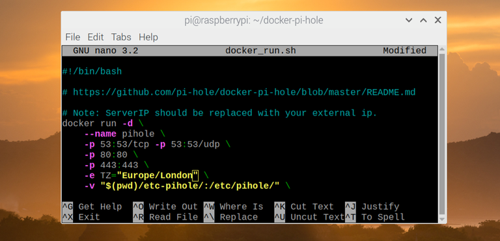Image resolution: width=500 pixels, height=241 pixels.
Task: Open the Tabs menu
Action: click(121, 37)
